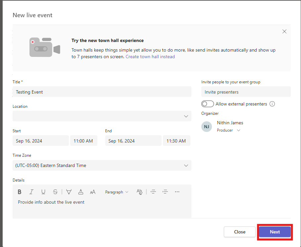
Task: Toggle bold formatting in Details toolbar
Action: [20, 192]
